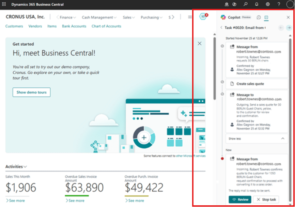Expand the Finance menu
The height and width of the screenshot is (207, 295).
(x=66, y=17)
